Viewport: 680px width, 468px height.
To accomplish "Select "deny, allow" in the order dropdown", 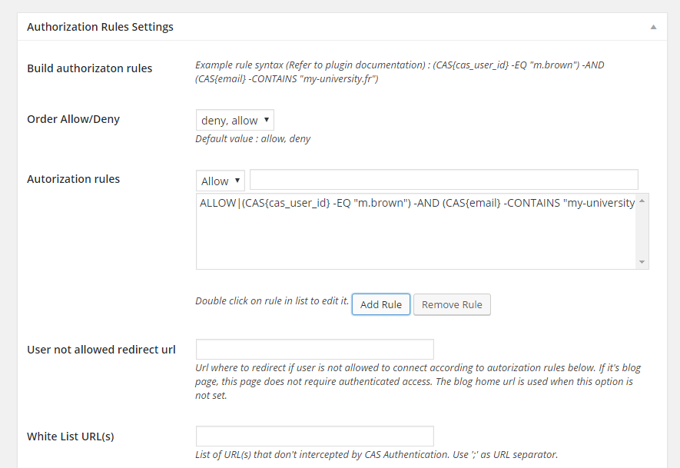I will click(234, 120).
